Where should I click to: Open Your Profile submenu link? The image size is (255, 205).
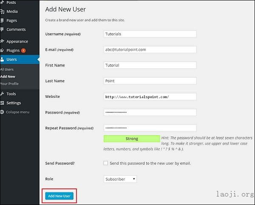9,84
